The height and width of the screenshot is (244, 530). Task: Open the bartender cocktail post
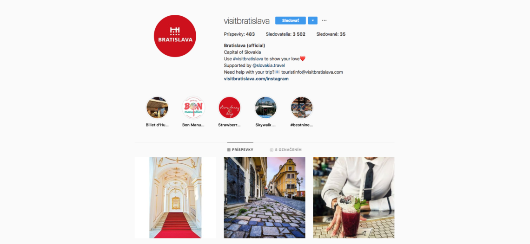353,198
